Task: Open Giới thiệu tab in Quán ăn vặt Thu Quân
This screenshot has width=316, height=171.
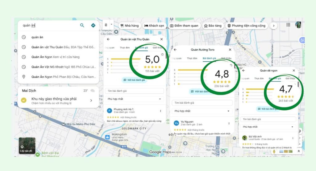Action: click(x=158, y=48)
